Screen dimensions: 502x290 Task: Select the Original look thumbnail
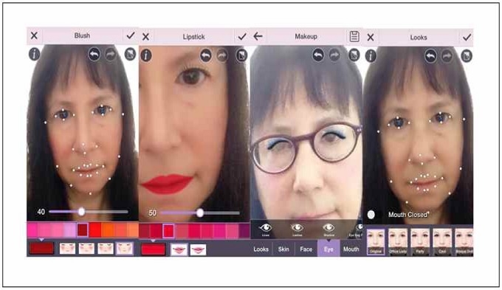[376, 241]
